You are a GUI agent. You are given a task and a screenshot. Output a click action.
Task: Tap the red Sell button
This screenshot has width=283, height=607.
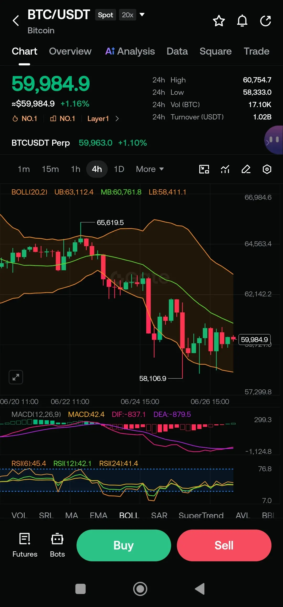point(224,545)
